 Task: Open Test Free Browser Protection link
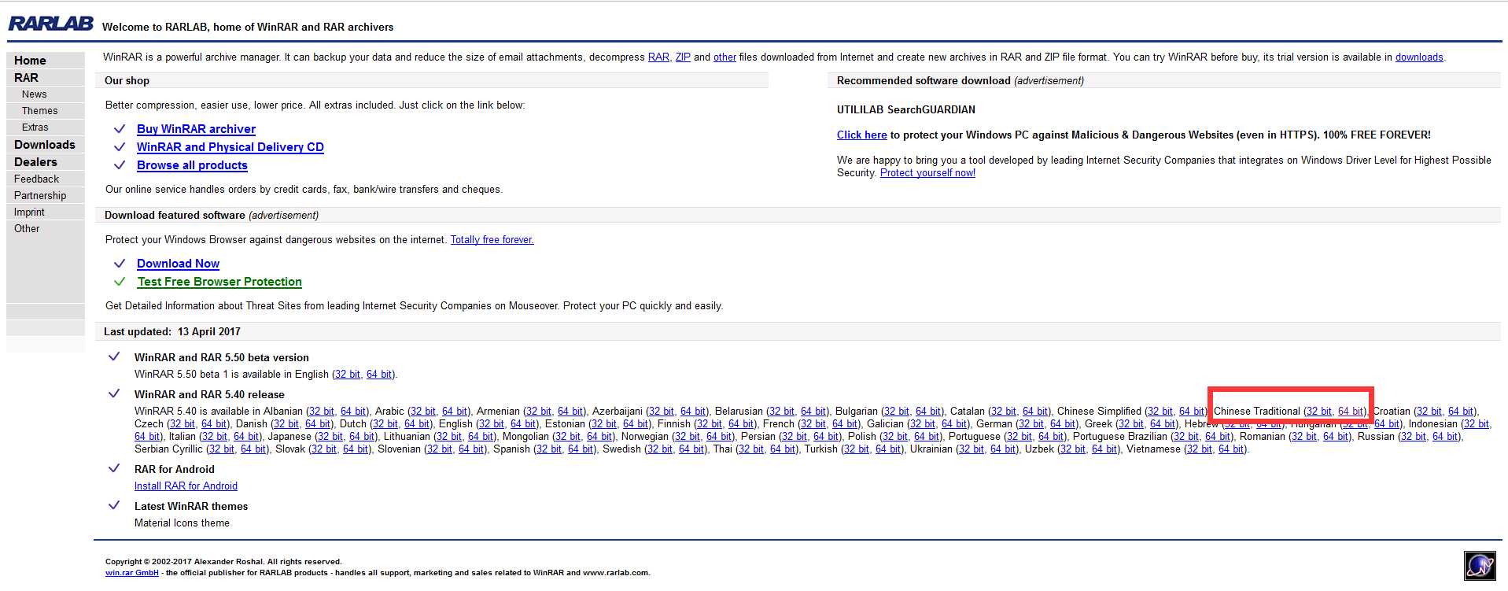[219, 282]
